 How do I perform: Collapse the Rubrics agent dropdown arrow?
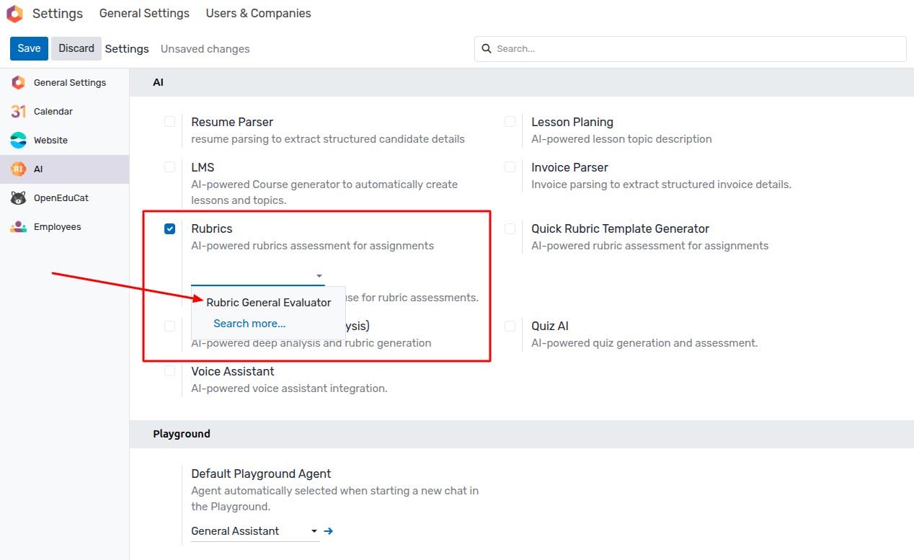(319, 276)
